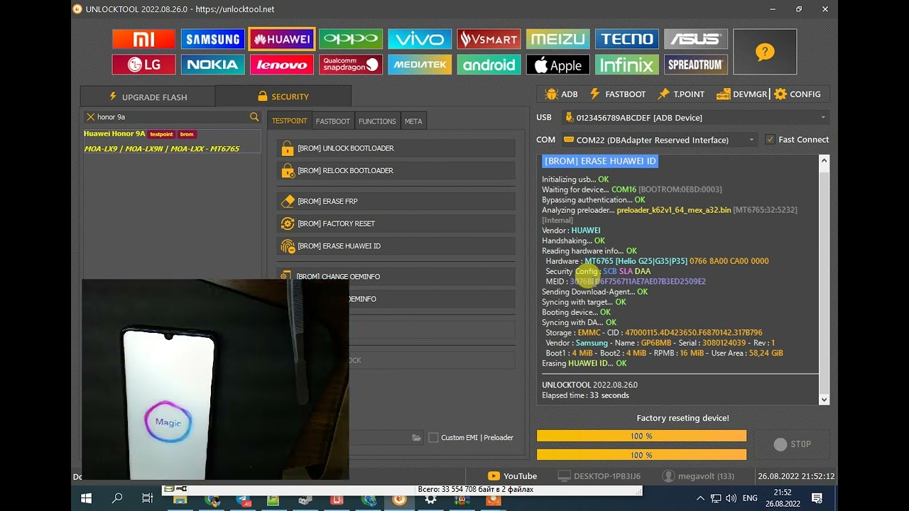
Task: Run [BROM] ERASE FRP
Action: [x=396, y=202]
